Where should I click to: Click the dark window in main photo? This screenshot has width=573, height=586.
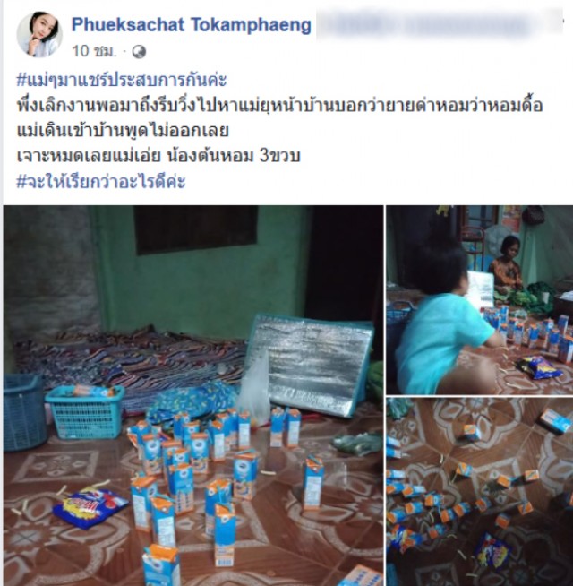195,229
